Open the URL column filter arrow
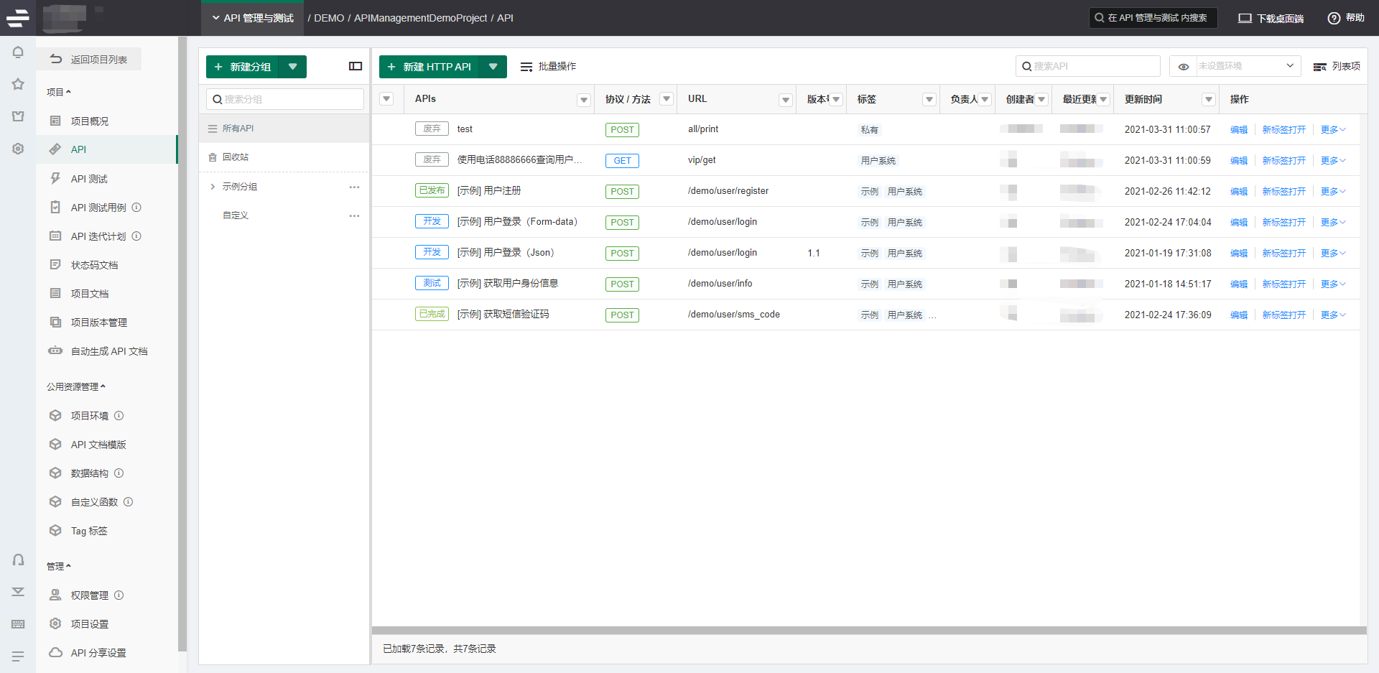 [x=786, y=100]
